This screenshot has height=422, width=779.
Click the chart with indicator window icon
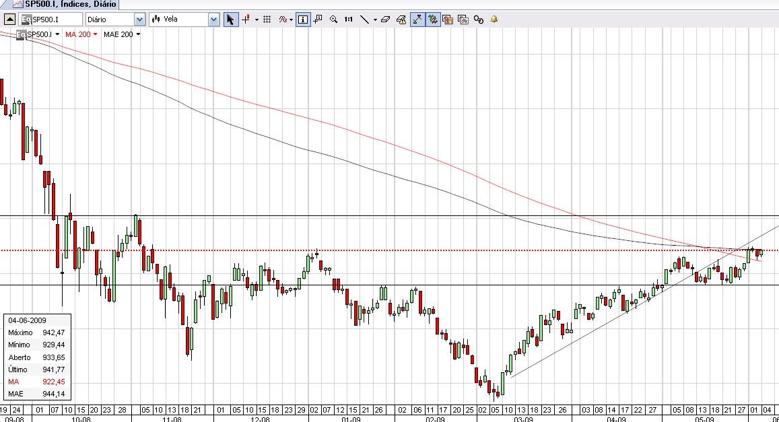pos(463,20)
